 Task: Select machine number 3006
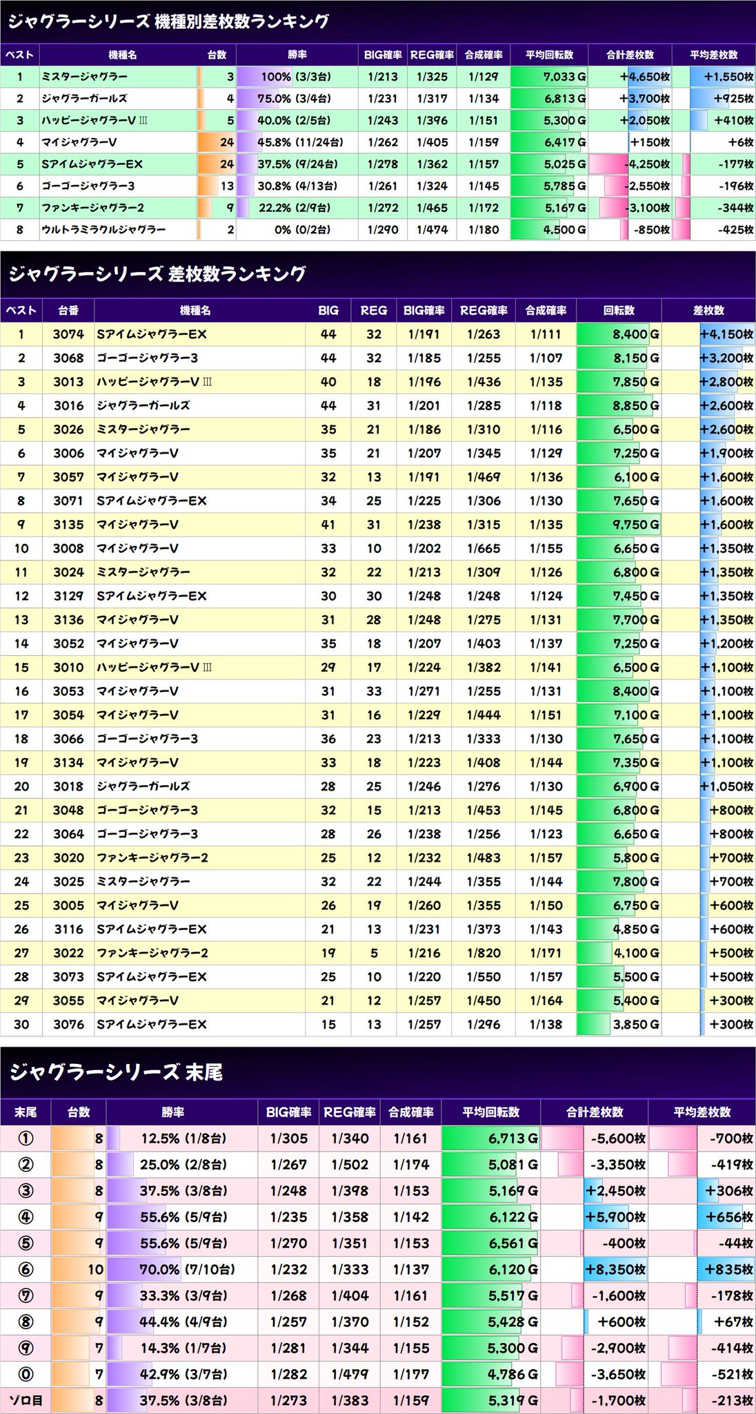point(68,453)
